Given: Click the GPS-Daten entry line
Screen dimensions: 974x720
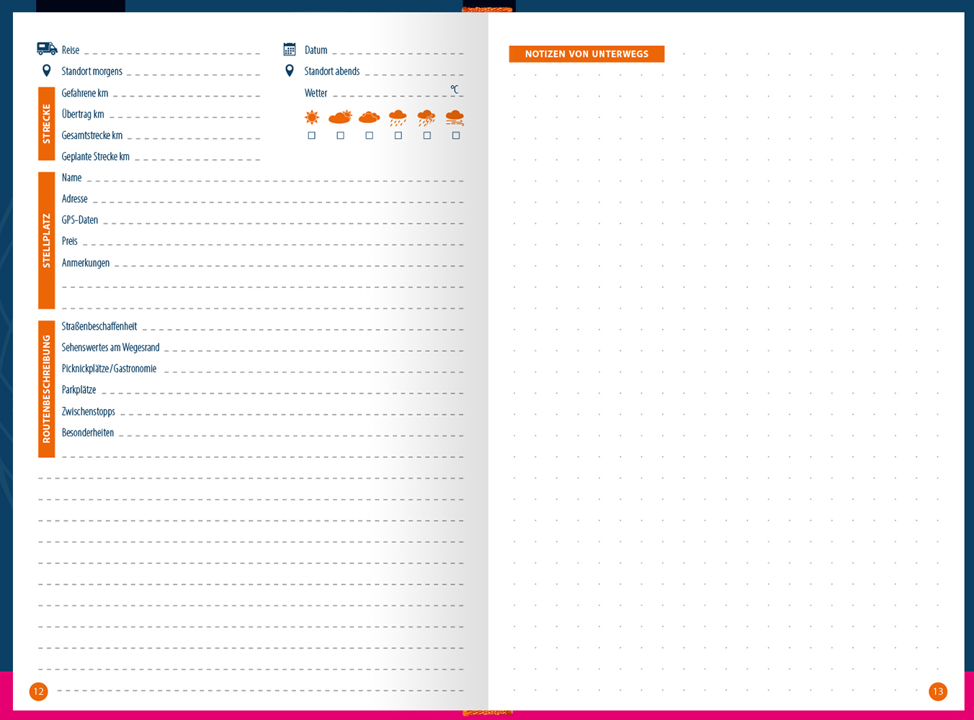Looking at the screenshot, I should tap(281, 220).
